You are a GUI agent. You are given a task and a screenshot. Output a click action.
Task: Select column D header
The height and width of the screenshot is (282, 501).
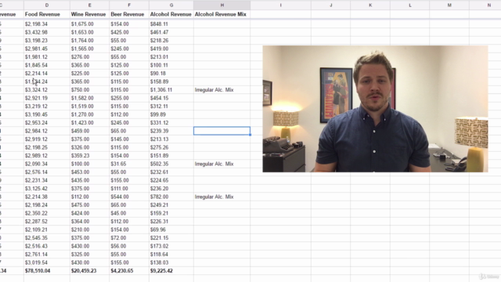pyautogui.click(x=47, y=5)
